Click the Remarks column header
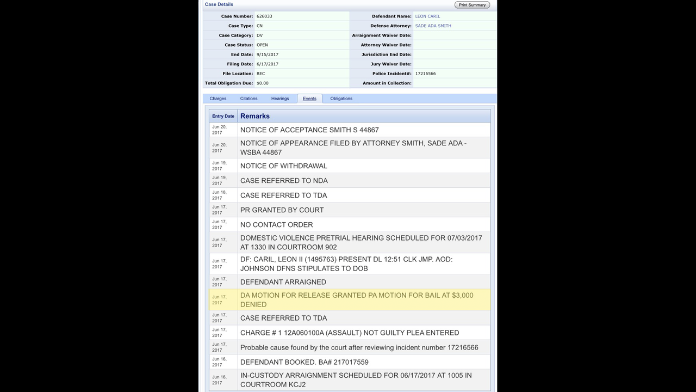 point(255,116)
